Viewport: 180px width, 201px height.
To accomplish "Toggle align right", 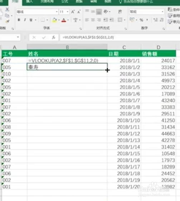I will point(99,20).
